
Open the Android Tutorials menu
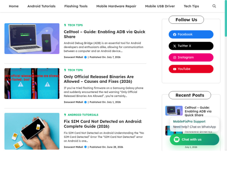[41, 6]
